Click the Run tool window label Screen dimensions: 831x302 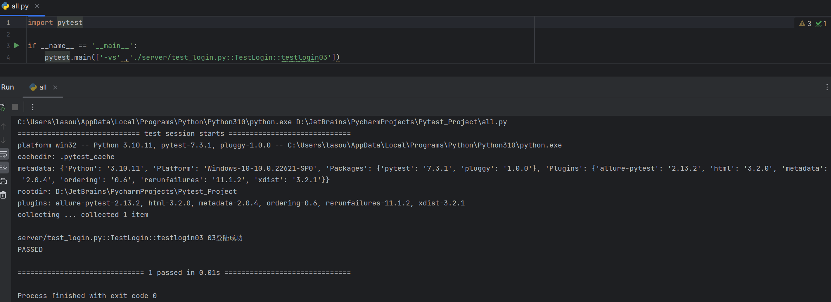(8, 87)
